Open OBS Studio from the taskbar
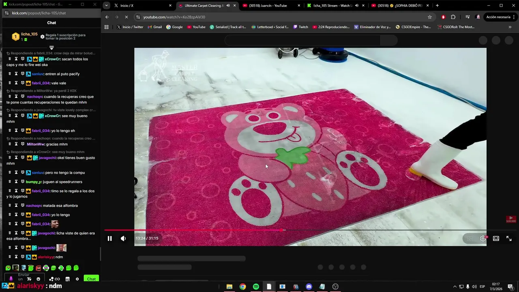This screenshot has height=292, width=519. (335, 287)
